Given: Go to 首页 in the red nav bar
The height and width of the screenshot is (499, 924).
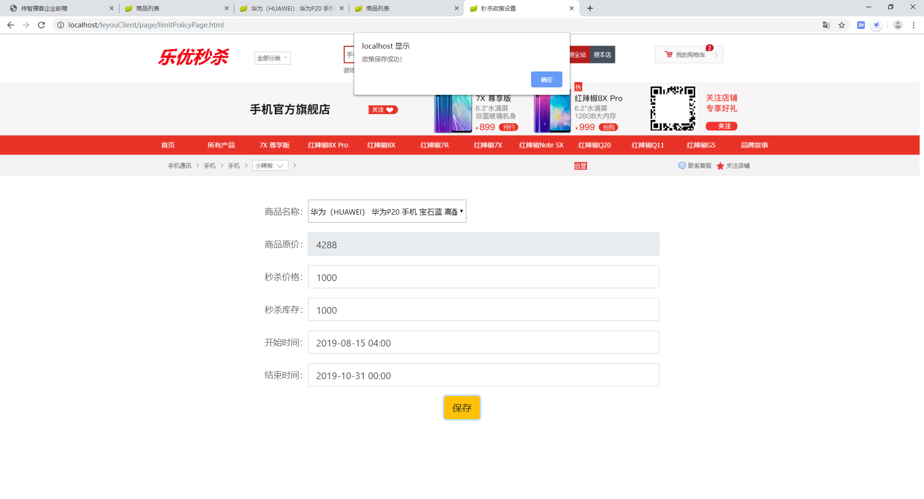Looking at the screenshot, I should [168, 145].
